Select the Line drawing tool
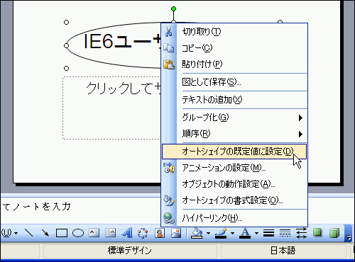355x262 pixels. point(29,233)
